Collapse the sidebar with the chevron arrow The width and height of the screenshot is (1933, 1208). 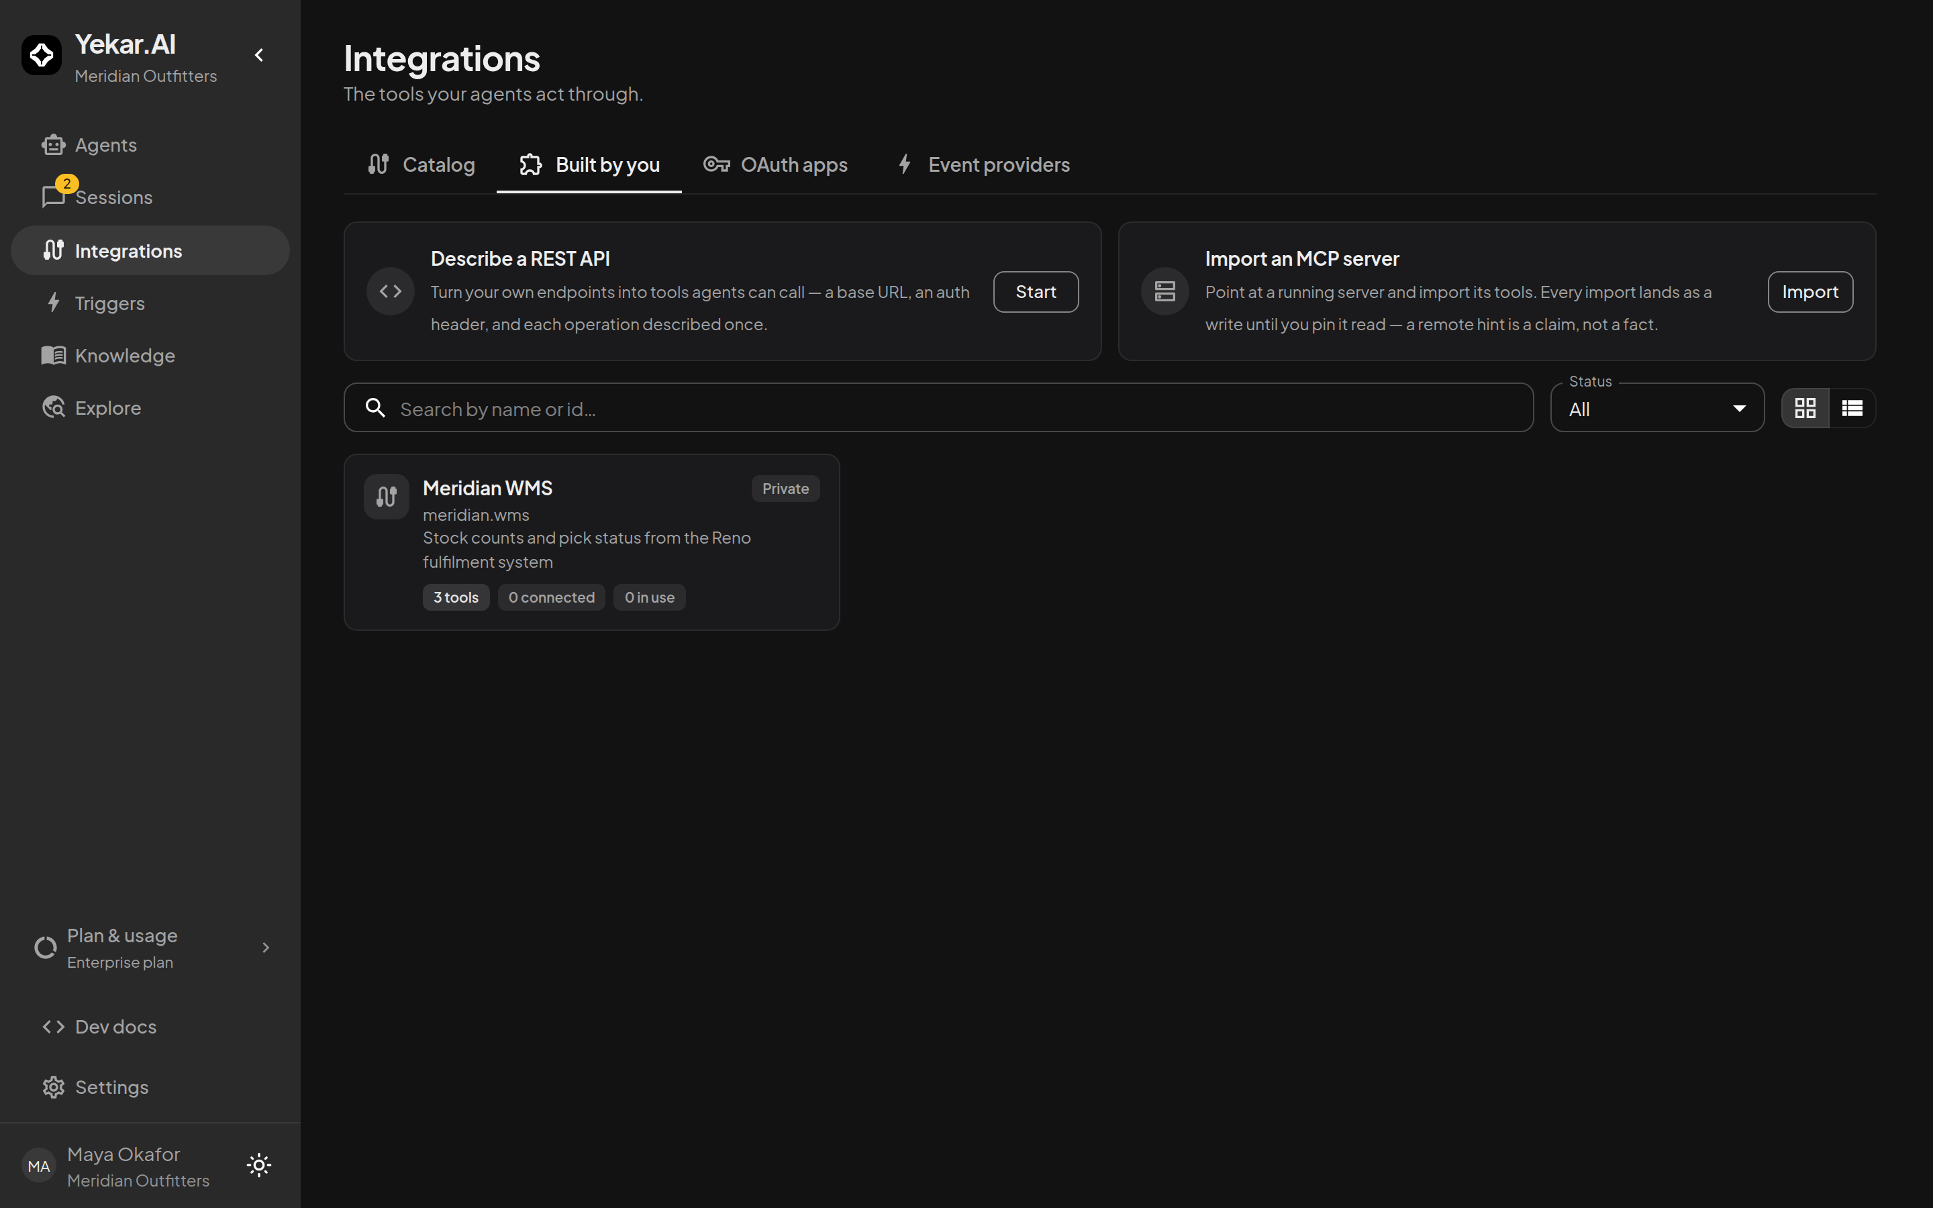click(x=259, y=55)
